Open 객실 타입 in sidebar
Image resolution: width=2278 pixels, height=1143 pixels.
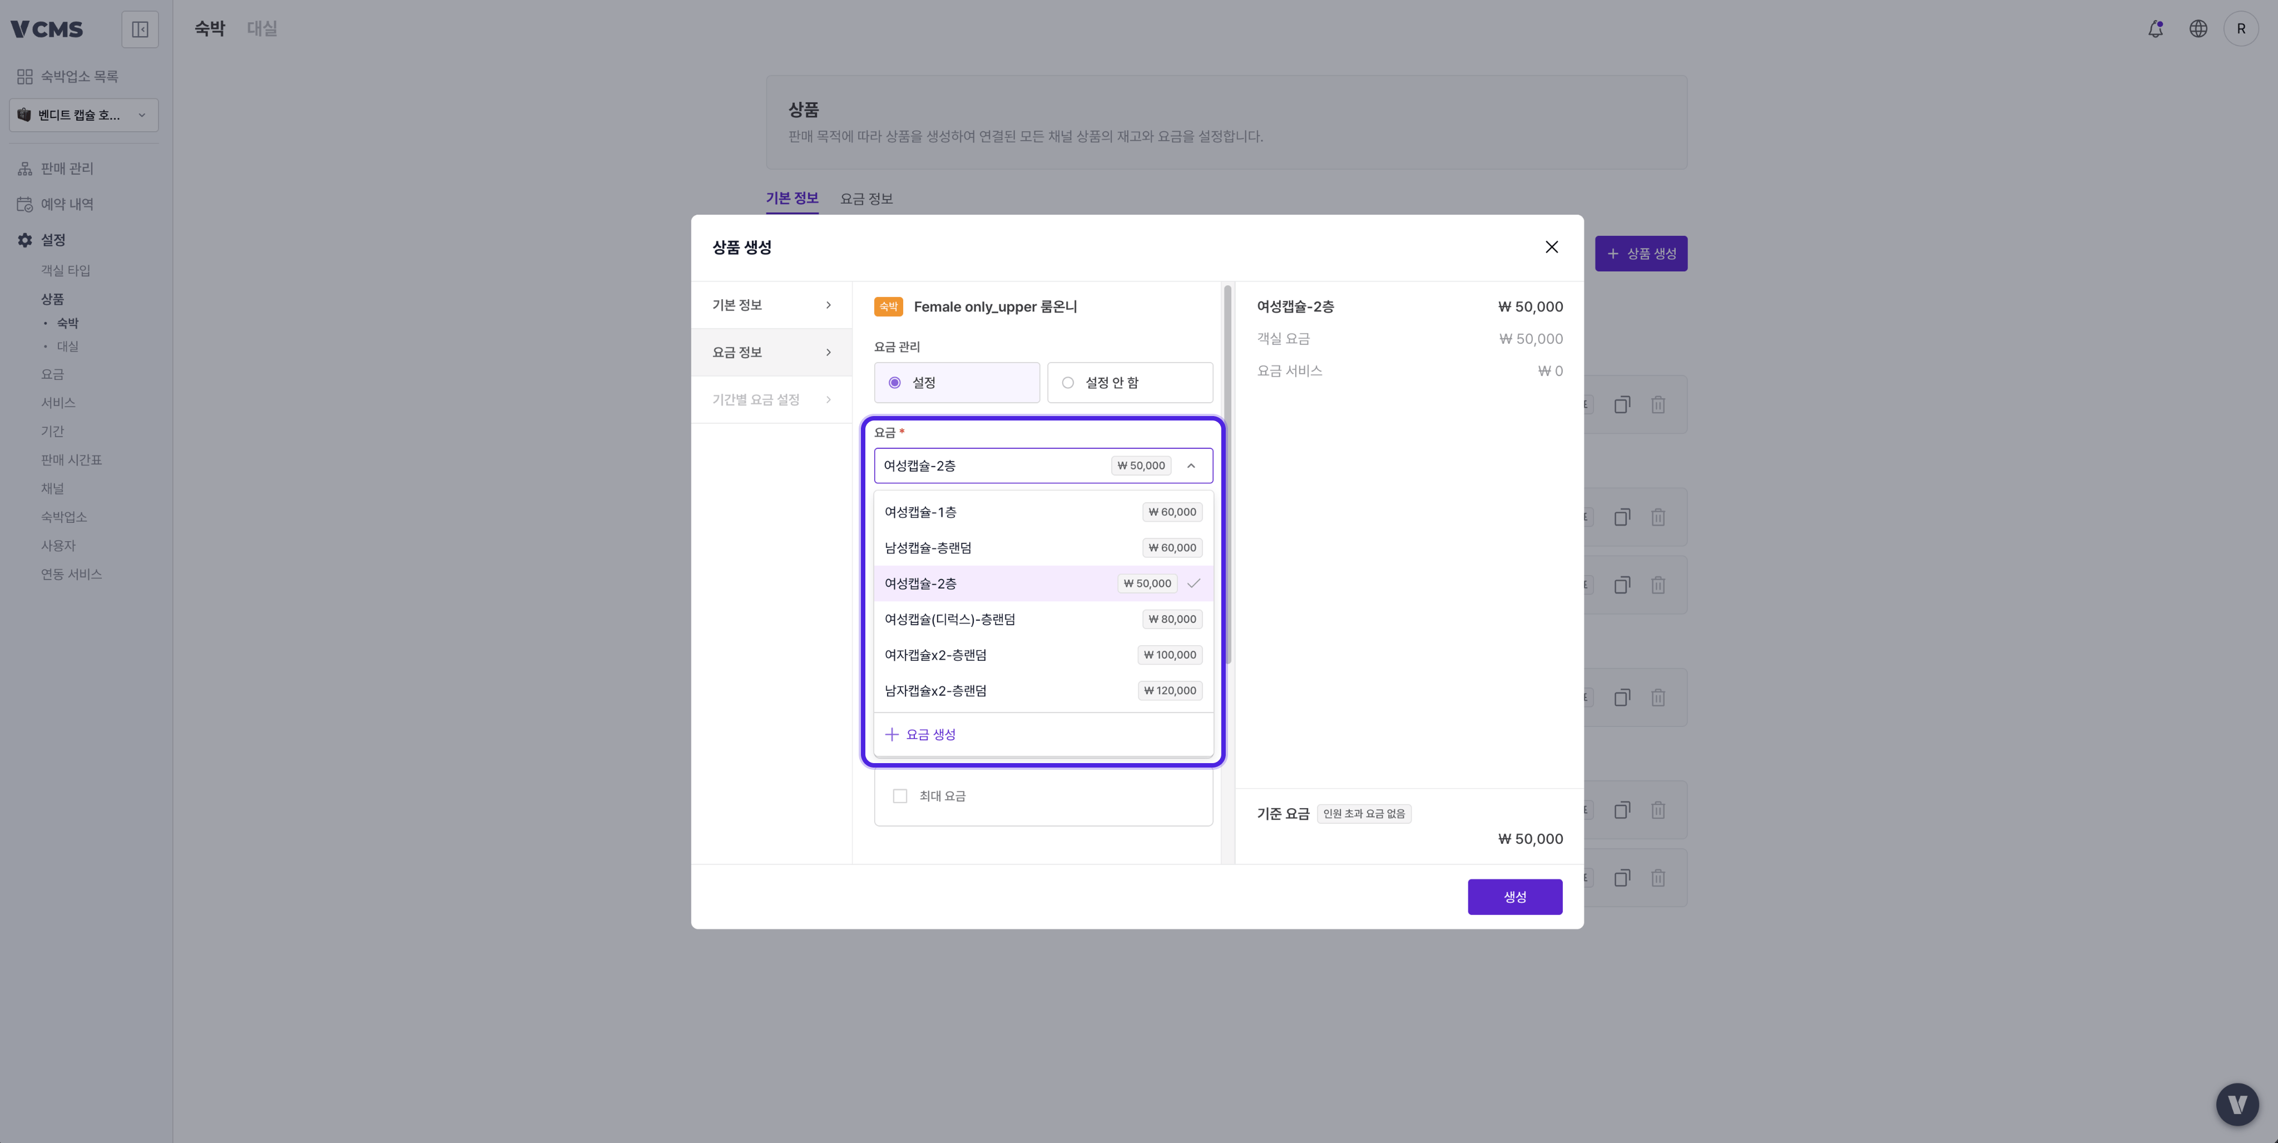pyautogui.click(x=66, y=271)
